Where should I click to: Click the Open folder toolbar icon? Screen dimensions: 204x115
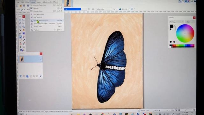pyautogui.click(x=20, y=6)
